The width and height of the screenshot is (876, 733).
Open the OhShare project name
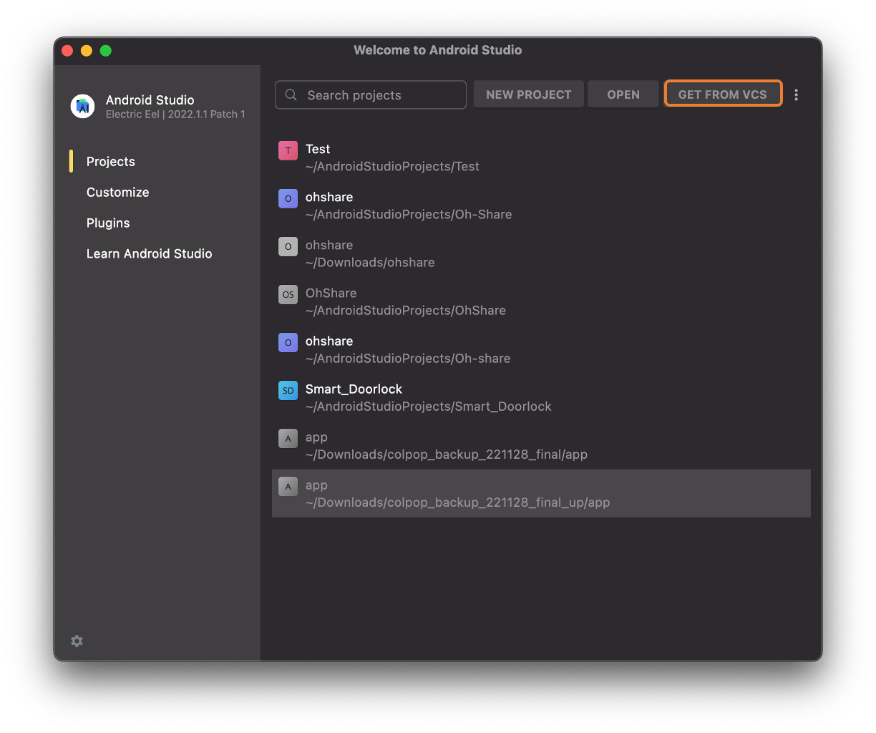[331, 293]
